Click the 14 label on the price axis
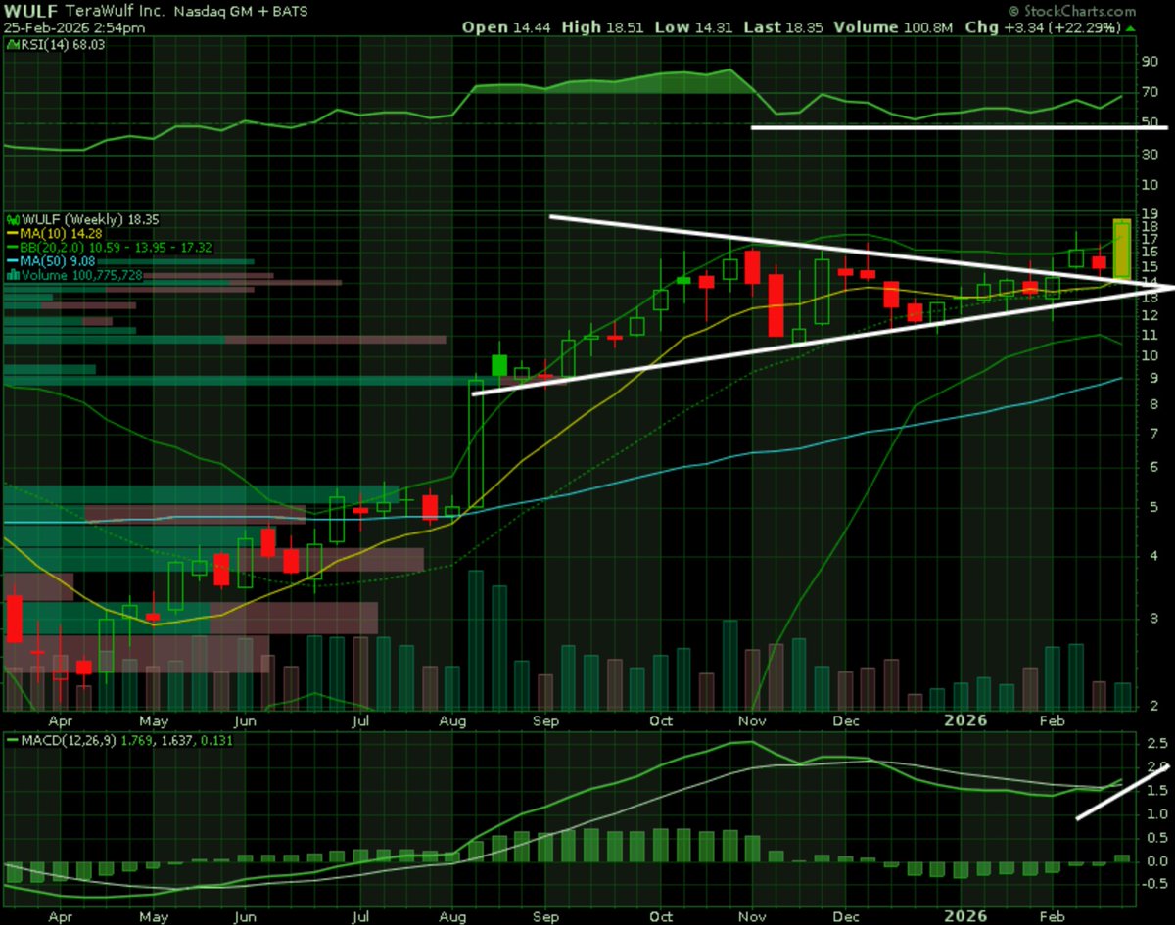Viewport: 1175px width, 925px height. [1150, 283]
